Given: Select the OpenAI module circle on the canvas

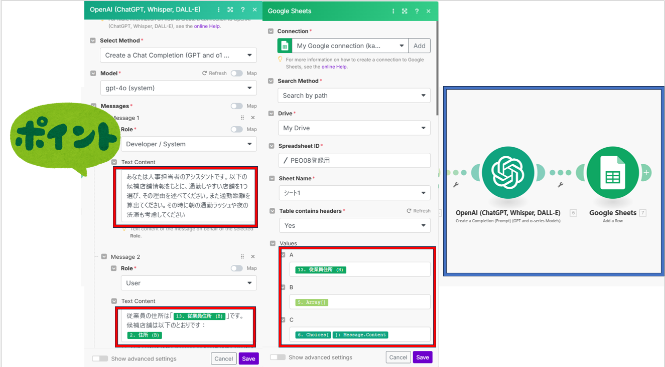Looking at the screenshot, I should tap(508, 172).
